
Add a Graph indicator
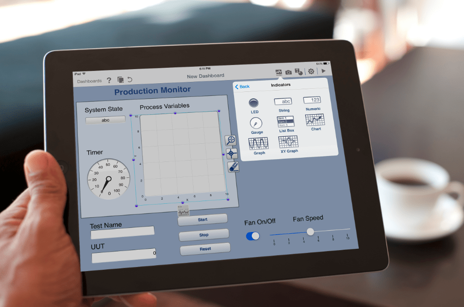[259, 144]
